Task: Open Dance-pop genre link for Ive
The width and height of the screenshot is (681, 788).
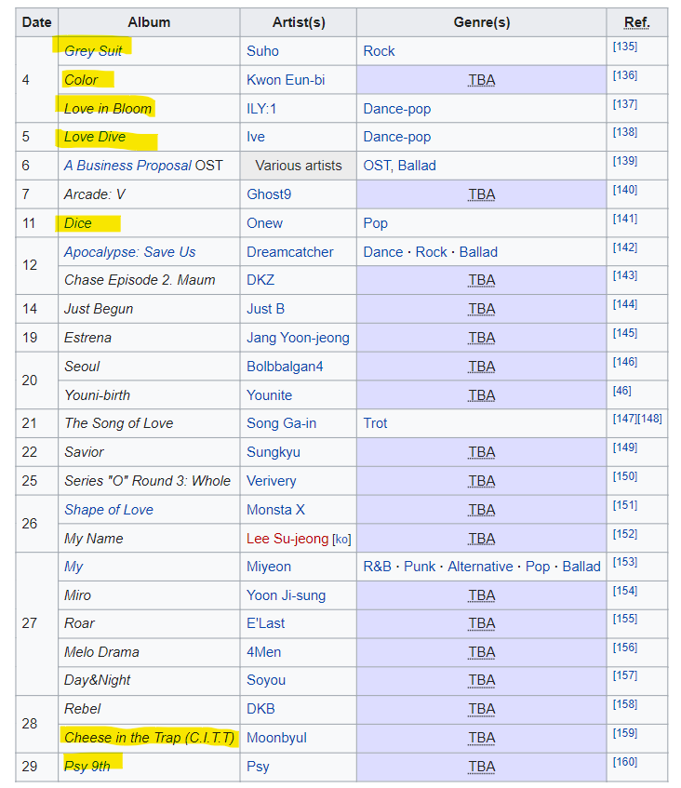Action: [x=397, y=137]
